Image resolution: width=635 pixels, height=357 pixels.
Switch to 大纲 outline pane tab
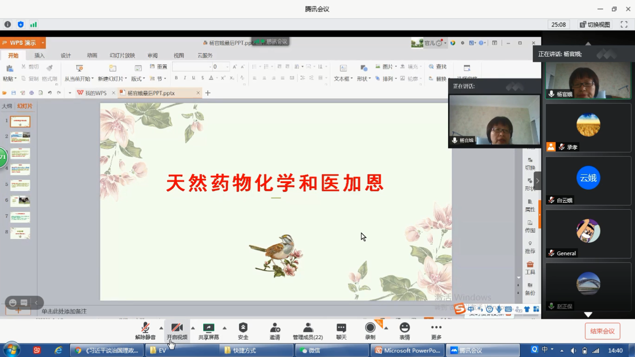[7, 106]
